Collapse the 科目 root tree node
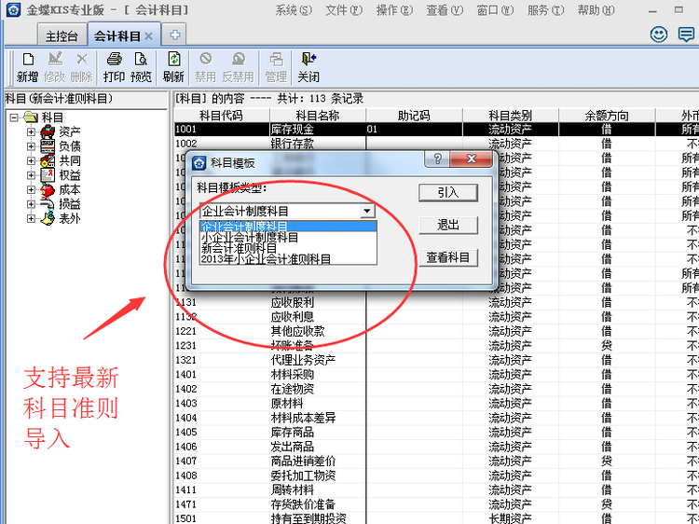699x524 pixels. pos(13,117)
